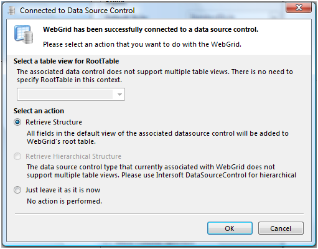
Task: Click the Select a table view for RootTable heading
Action: [x=66, y=61]
